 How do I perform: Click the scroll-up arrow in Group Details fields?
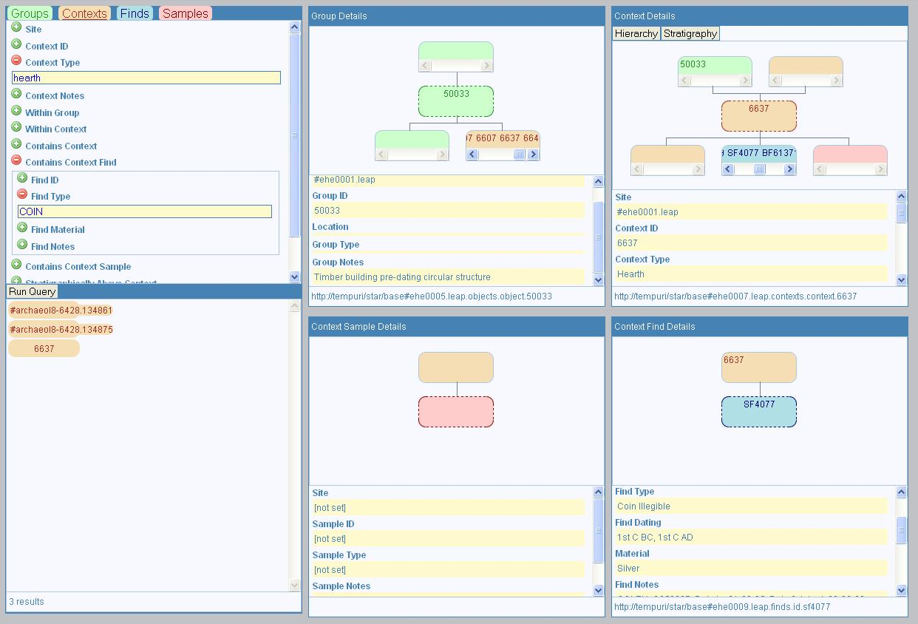click(x=598, y=181)
